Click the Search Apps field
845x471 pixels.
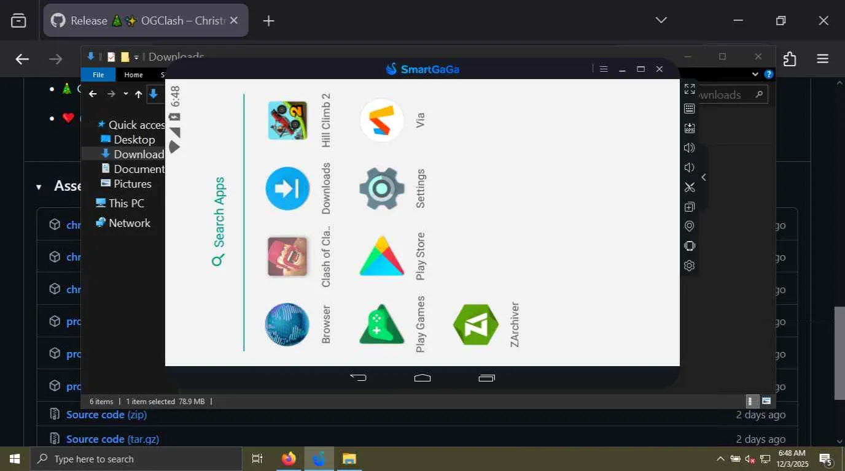(219, 222)
